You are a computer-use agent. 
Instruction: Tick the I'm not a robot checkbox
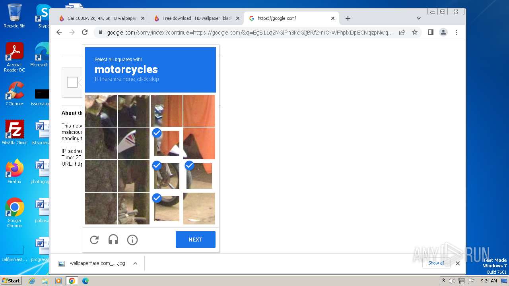click(72, 82)
